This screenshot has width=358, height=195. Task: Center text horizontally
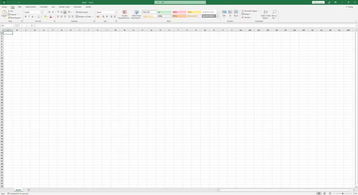[x=62, y=17]
